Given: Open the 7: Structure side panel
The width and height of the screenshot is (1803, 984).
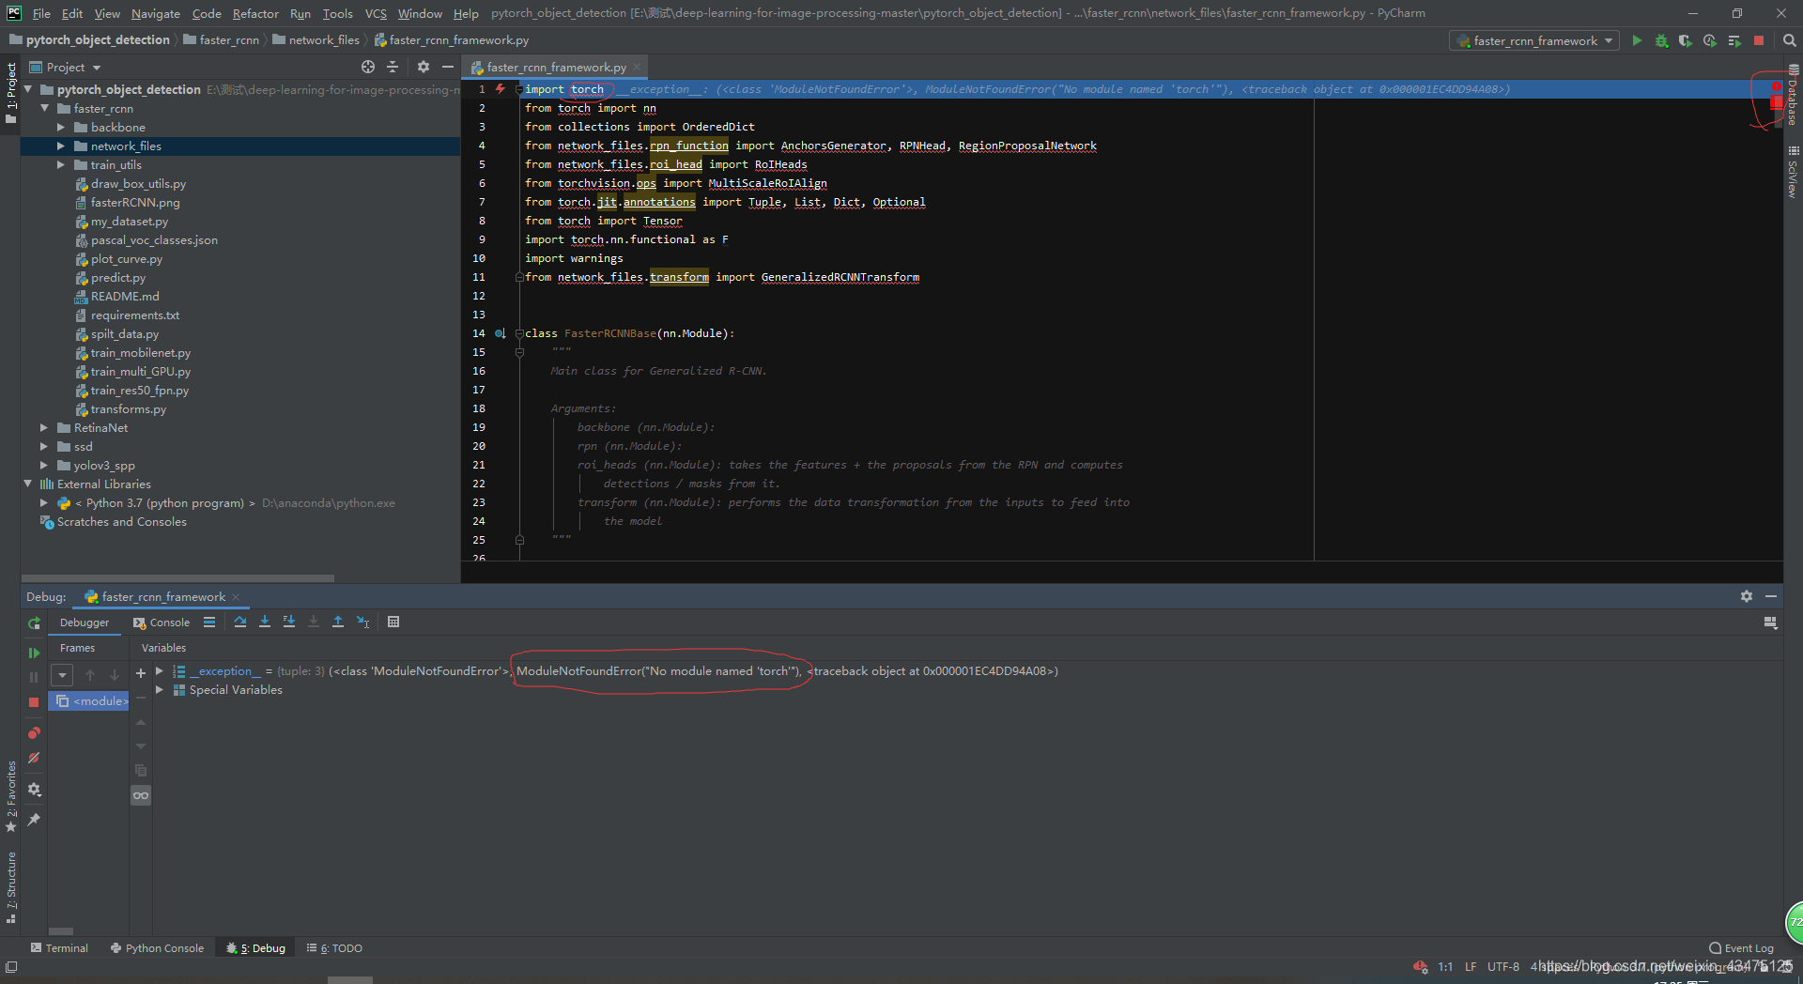Looking at the screenshot, I should pos(11,886).
